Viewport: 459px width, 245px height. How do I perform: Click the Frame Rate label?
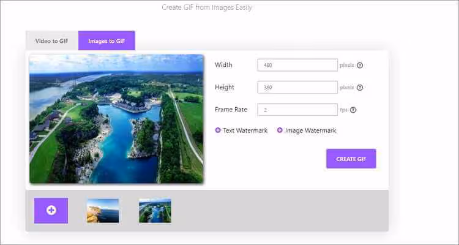[231, 109]
